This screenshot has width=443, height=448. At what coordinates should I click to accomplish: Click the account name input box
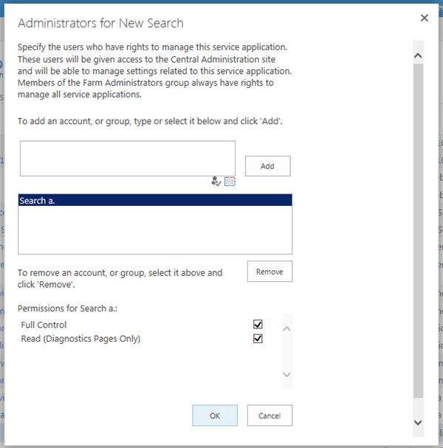pyautogui.click(x=128, y=158)
